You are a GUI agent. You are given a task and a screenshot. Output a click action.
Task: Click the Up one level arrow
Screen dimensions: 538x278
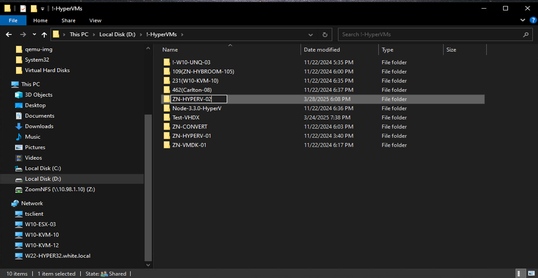coord(44,35)
